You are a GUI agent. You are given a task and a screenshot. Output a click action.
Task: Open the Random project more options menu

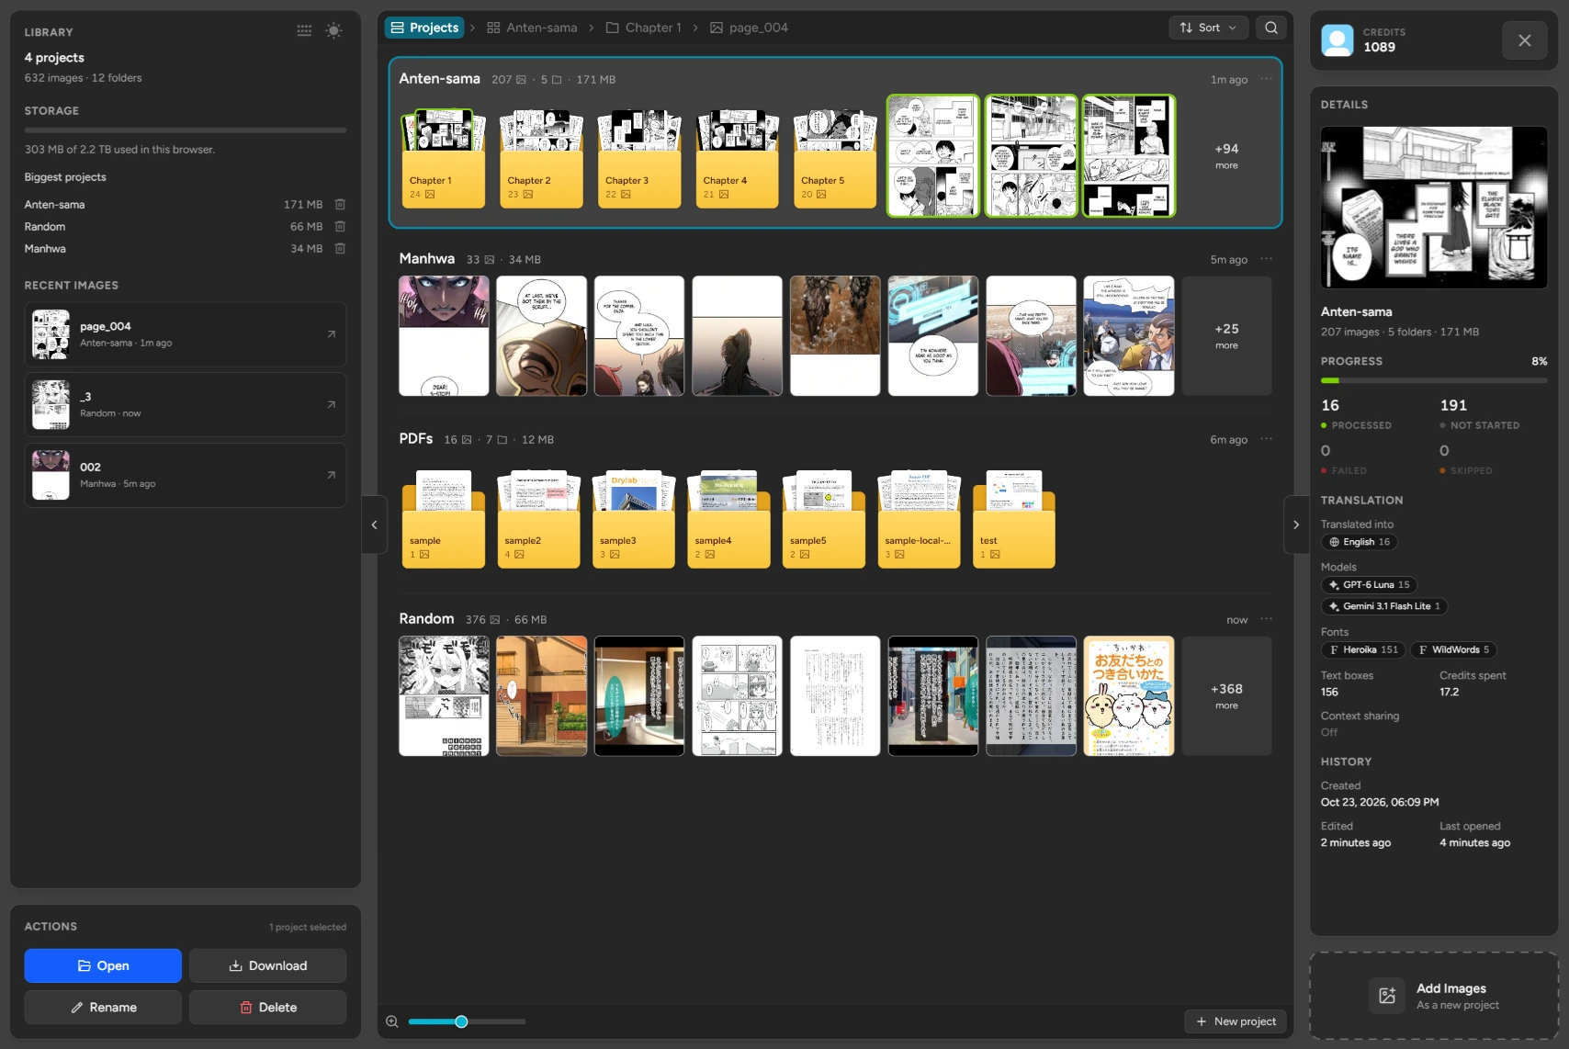1267,619
